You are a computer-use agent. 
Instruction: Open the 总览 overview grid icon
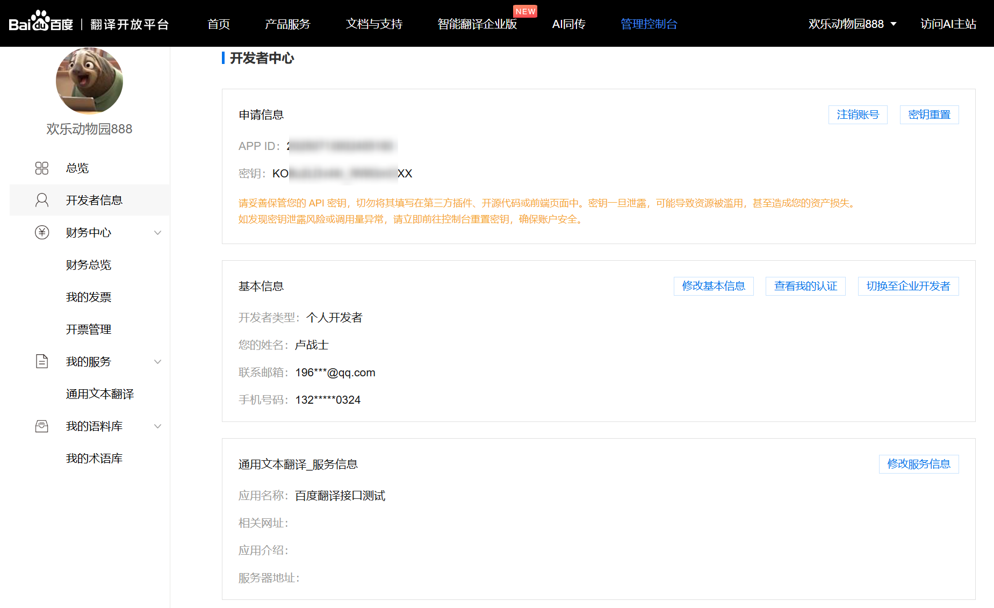tap(42, 168)
